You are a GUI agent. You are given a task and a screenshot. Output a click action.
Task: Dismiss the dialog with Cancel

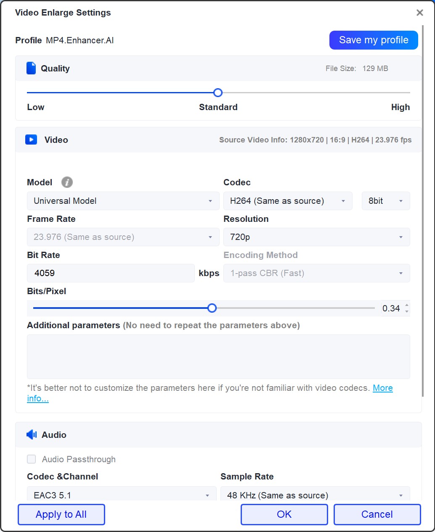click(377, 514)
